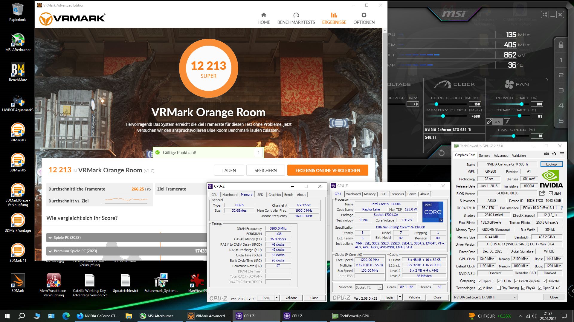574x322 pixels.
Task: Toggle the Vulkan checkbox in GPU-Z
Action: pyautogui.click(x=480, y=288)
